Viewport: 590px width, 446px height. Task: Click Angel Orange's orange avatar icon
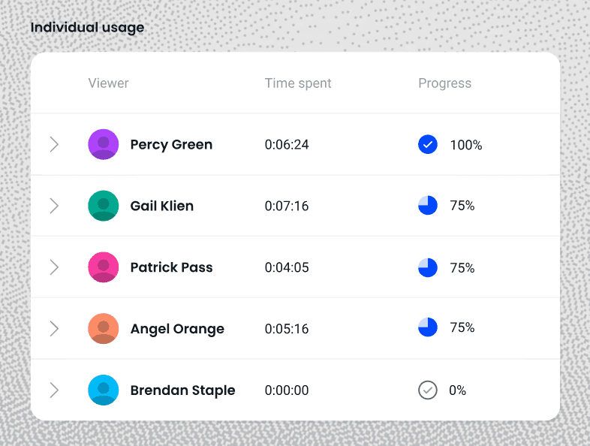104,329
